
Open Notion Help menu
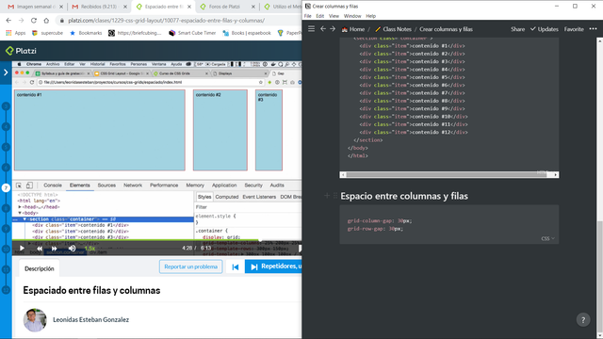pos(370,16)
